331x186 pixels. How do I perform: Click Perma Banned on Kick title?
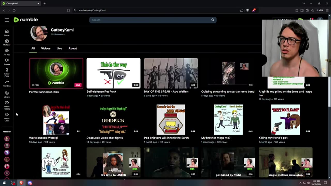[x=44, y=92]
